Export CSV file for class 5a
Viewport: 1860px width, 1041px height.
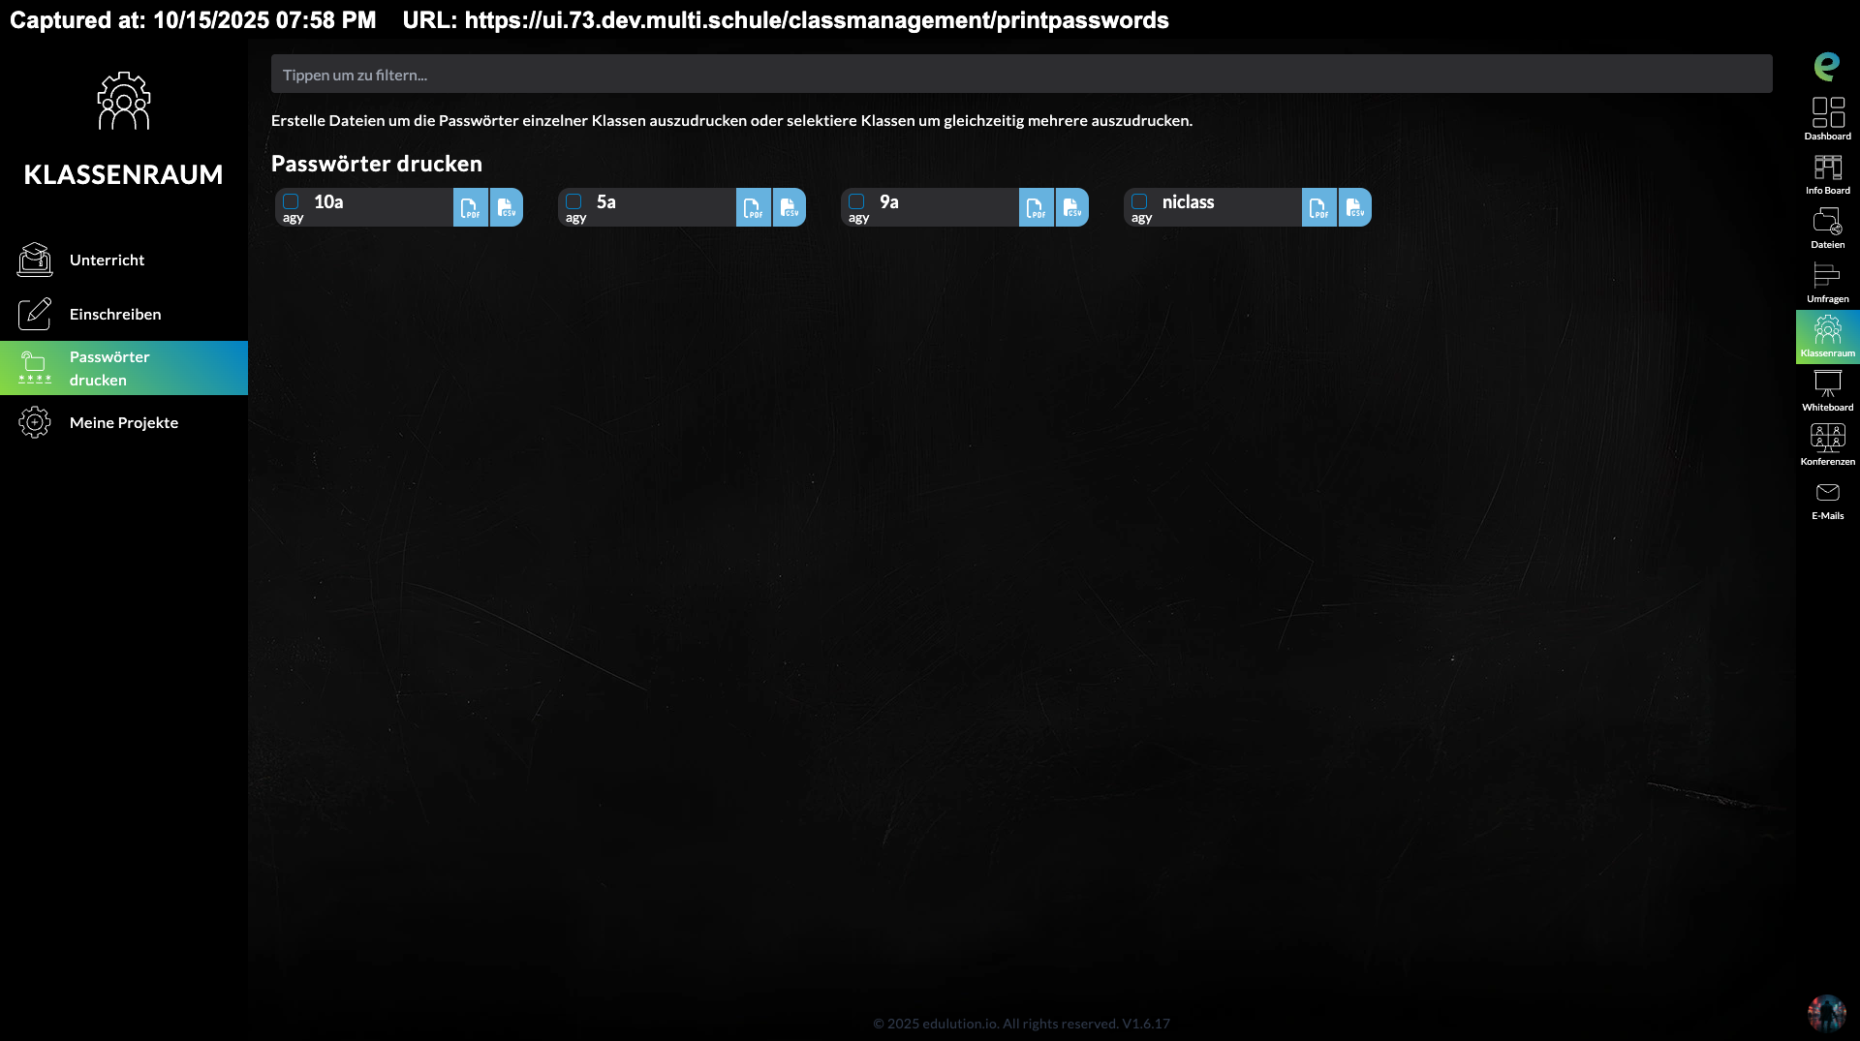[x=790, y=207]
